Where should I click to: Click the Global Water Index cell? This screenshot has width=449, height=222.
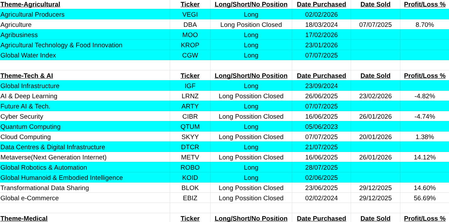click(28, 55)
